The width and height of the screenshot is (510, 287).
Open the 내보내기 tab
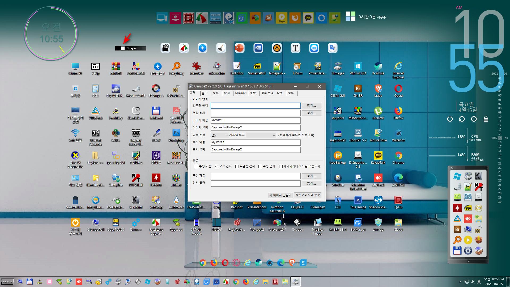coord(241,93)
